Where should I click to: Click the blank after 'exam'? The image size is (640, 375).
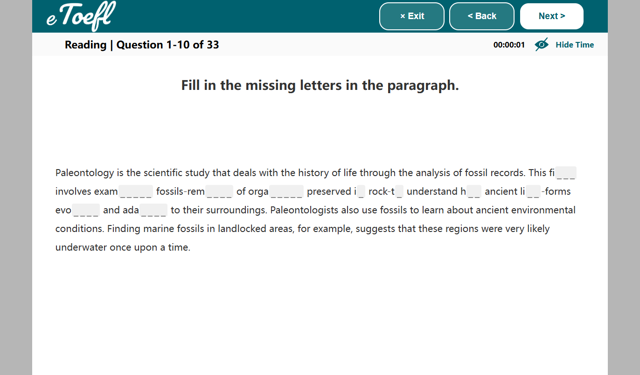[136, 191]
